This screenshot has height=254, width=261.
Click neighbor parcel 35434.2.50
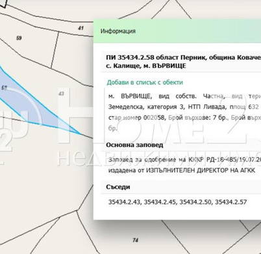click(196, 202)
